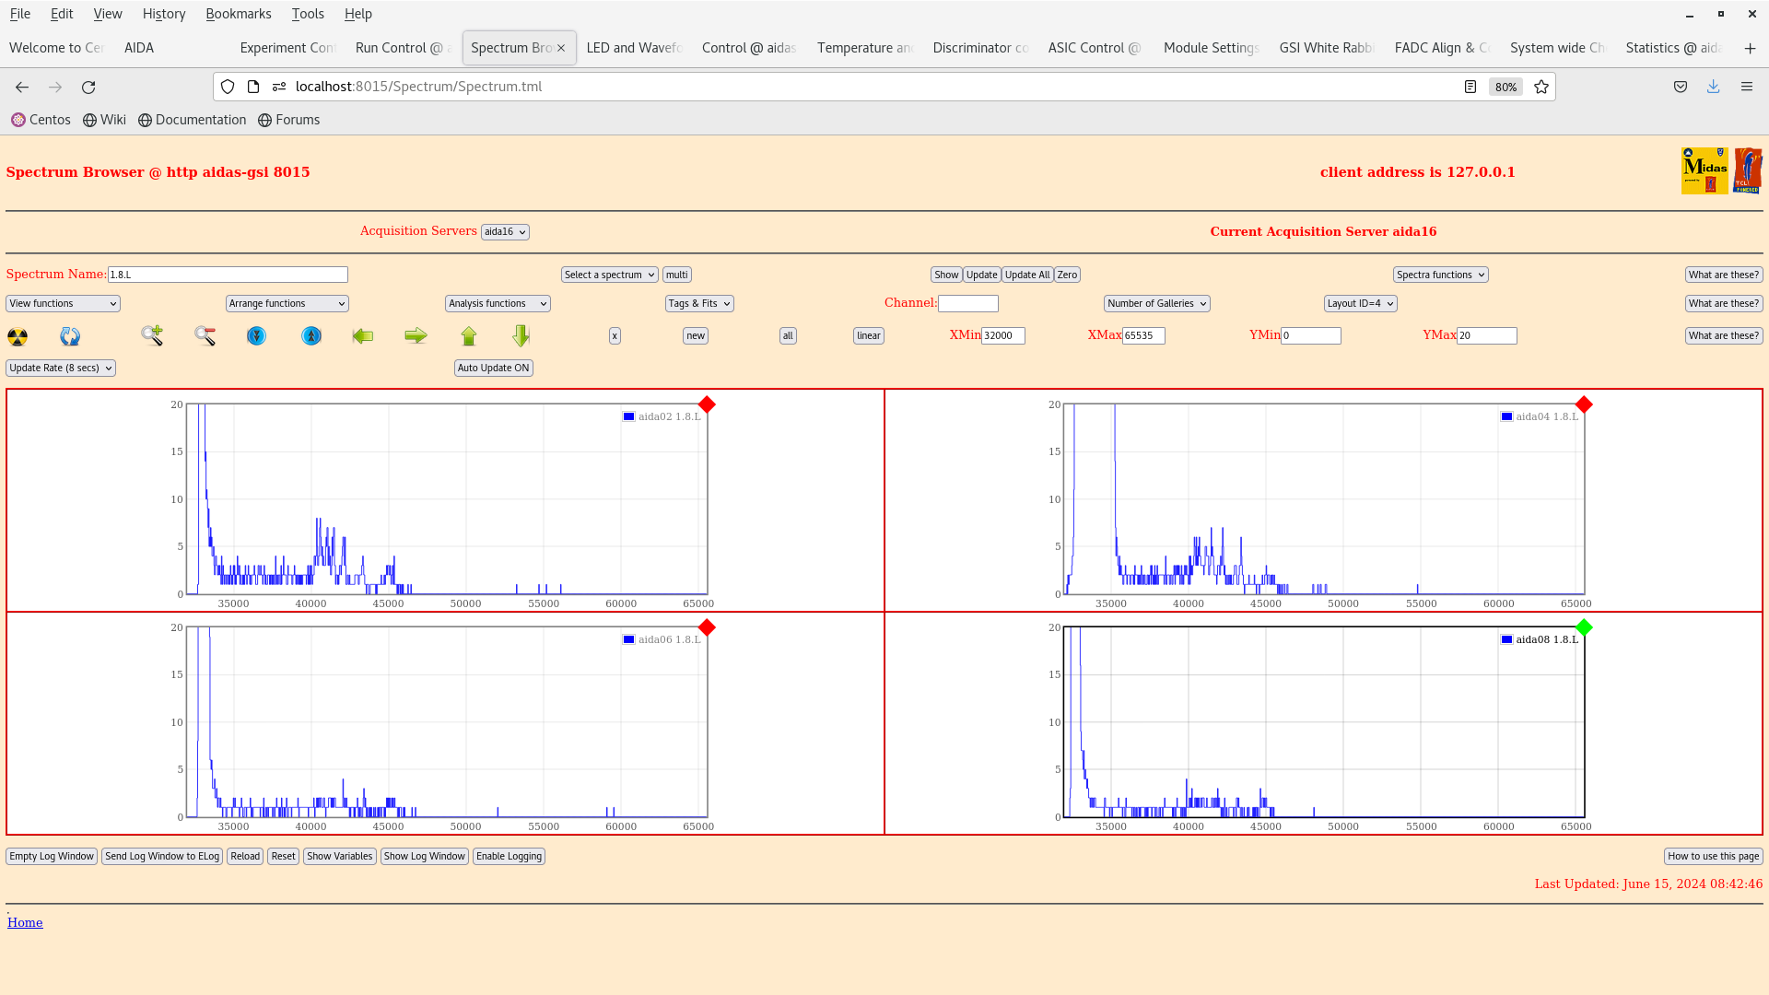Open the Bookmarks menu

239,14
